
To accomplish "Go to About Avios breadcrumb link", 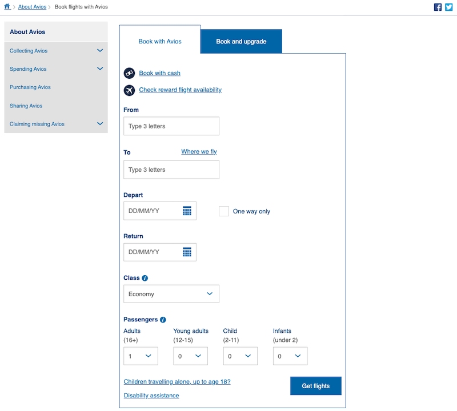I will click(x=33, y=7).
